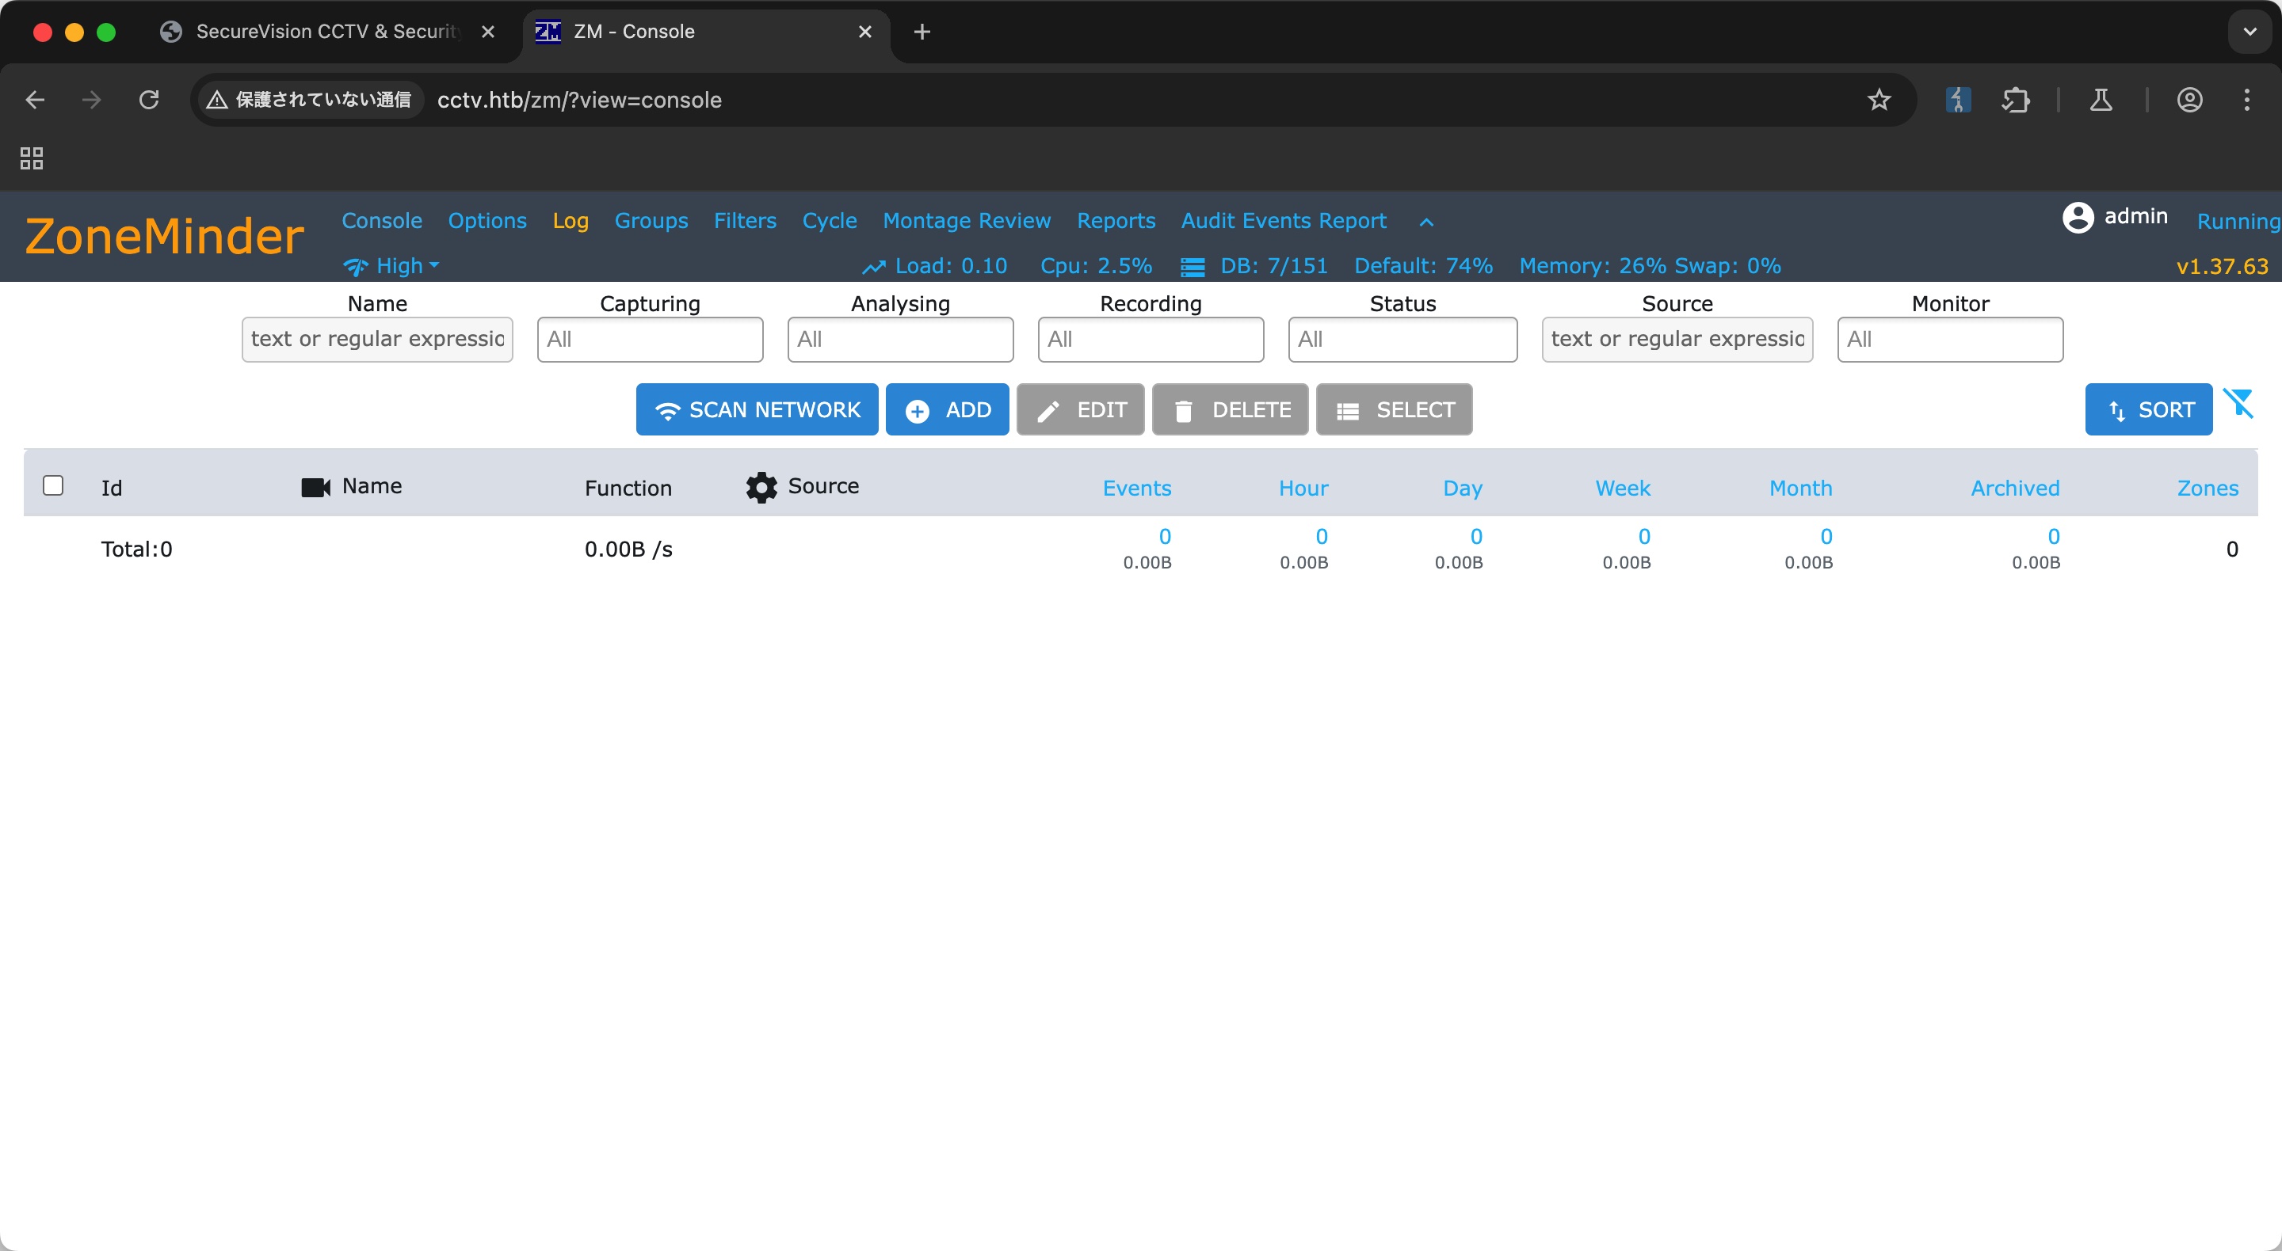The image size is (2282, 1251).
Task: Open the Status filter dropdown
Action: (x=1402, y=339)
